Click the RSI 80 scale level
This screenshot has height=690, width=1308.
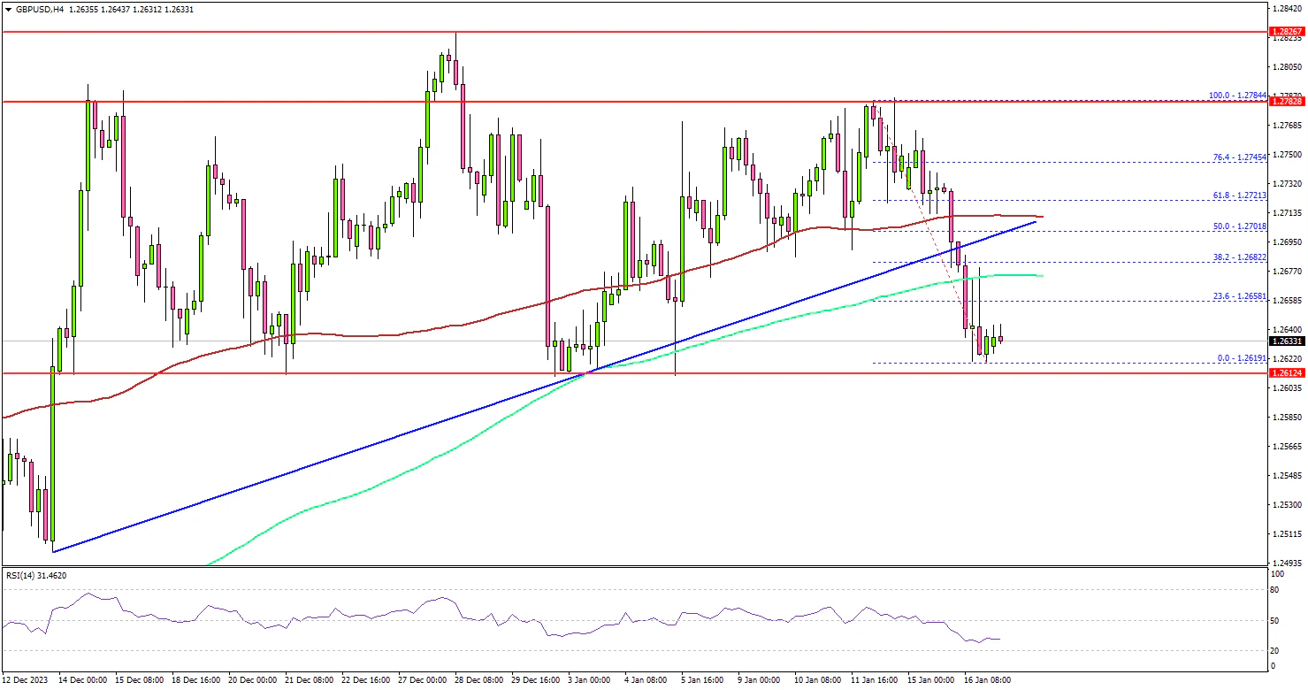pos(1274,588)
